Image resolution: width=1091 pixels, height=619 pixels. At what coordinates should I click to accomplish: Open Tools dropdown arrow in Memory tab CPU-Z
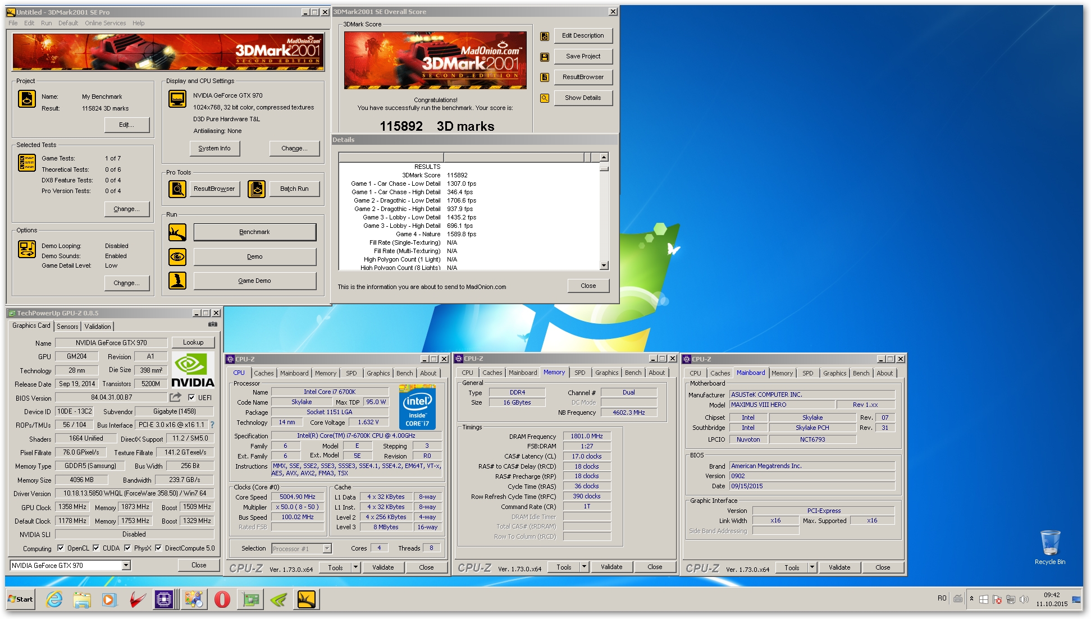tap(584, 567)
